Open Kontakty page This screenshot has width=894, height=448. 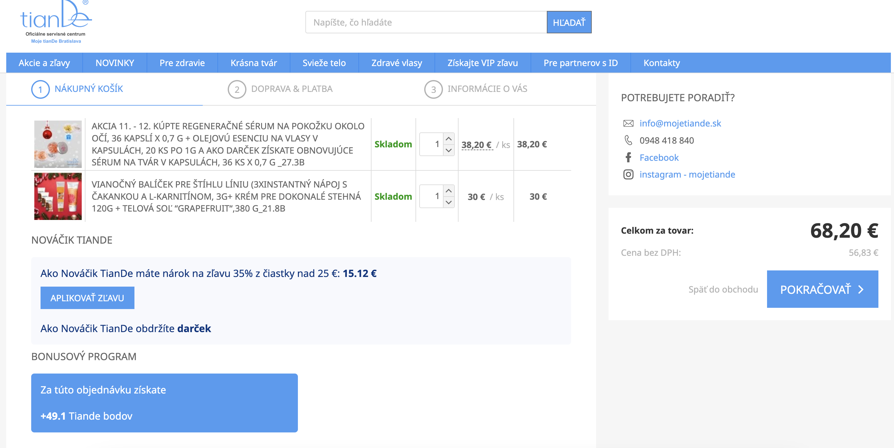(662, 63)
